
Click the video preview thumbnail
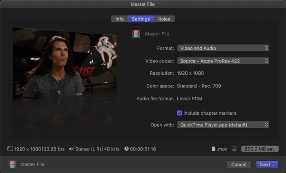coord(65,64)
